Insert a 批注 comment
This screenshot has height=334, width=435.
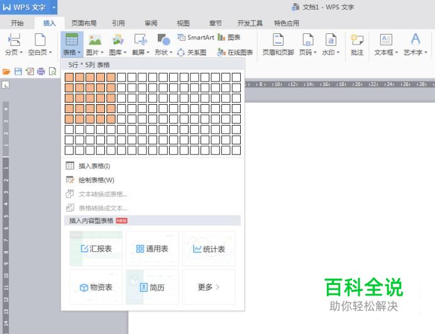(357, 45)
